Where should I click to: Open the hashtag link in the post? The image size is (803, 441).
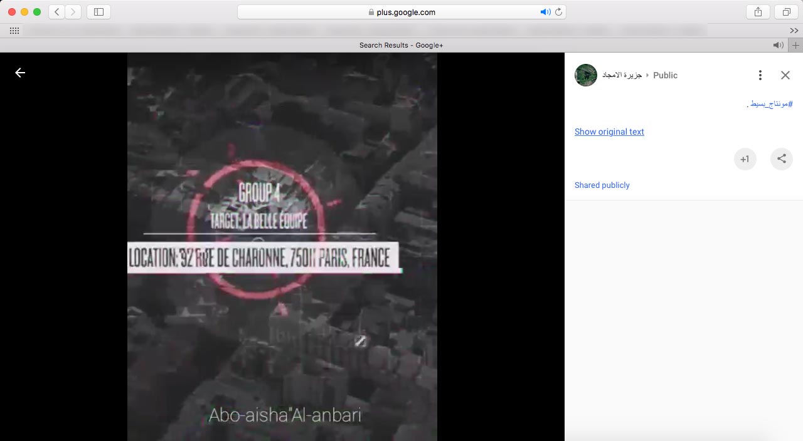pyautogui.click(x=770, y=104)
